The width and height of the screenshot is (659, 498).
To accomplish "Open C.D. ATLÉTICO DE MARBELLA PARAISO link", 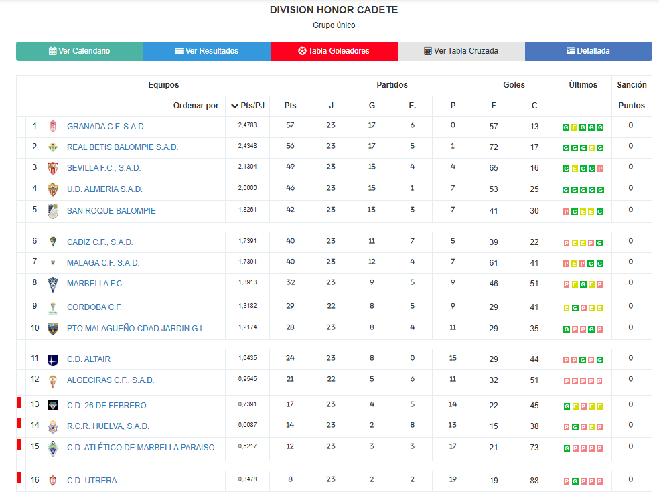I will [141, 448].
